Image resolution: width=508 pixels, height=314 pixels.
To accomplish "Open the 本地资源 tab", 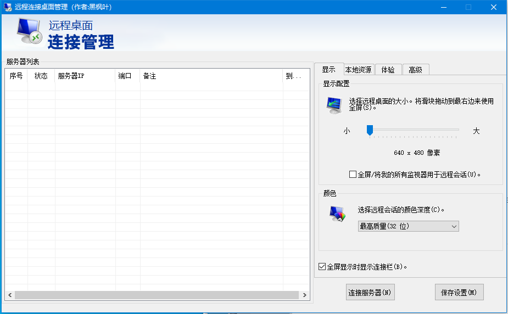I will pos(358,70).
